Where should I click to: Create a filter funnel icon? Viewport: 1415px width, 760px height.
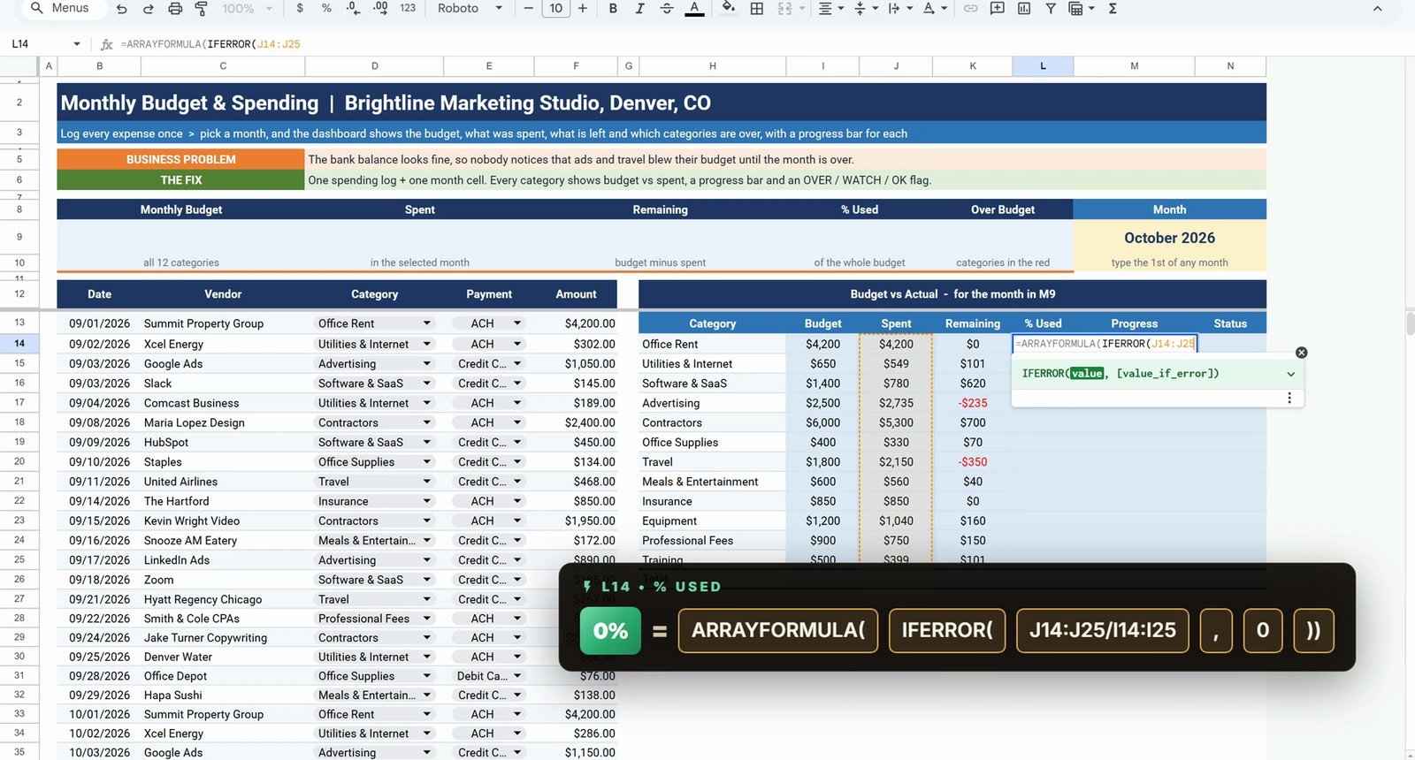point(1051,8)
